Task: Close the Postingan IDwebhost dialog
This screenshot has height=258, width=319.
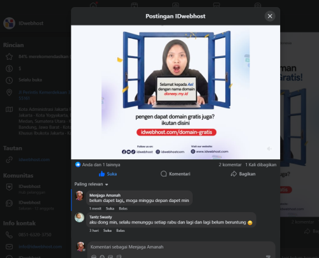Action: click(270, 16)
